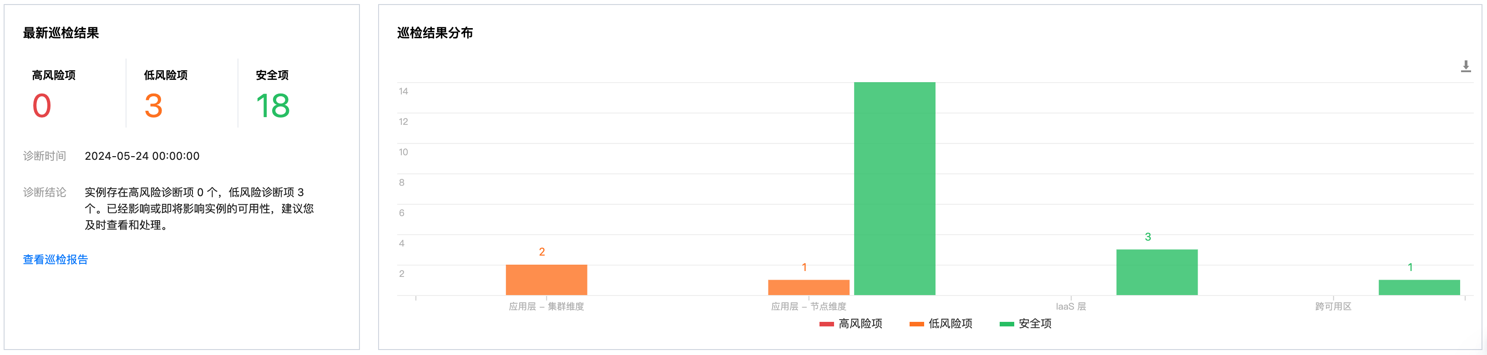Select the green bar for IaaS 层
This screenshot has height=355, width=1487.
coord(1156,272)
